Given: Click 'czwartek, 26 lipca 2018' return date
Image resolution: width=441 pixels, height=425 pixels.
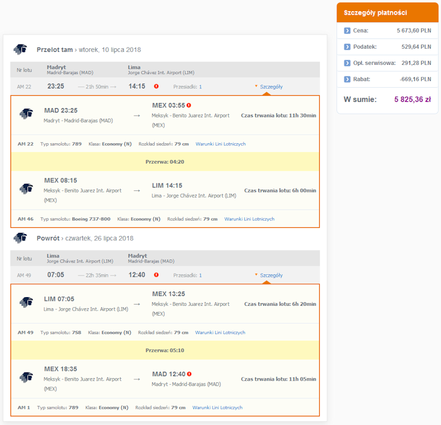Looking at the screenshot, I should coord(100,238).
